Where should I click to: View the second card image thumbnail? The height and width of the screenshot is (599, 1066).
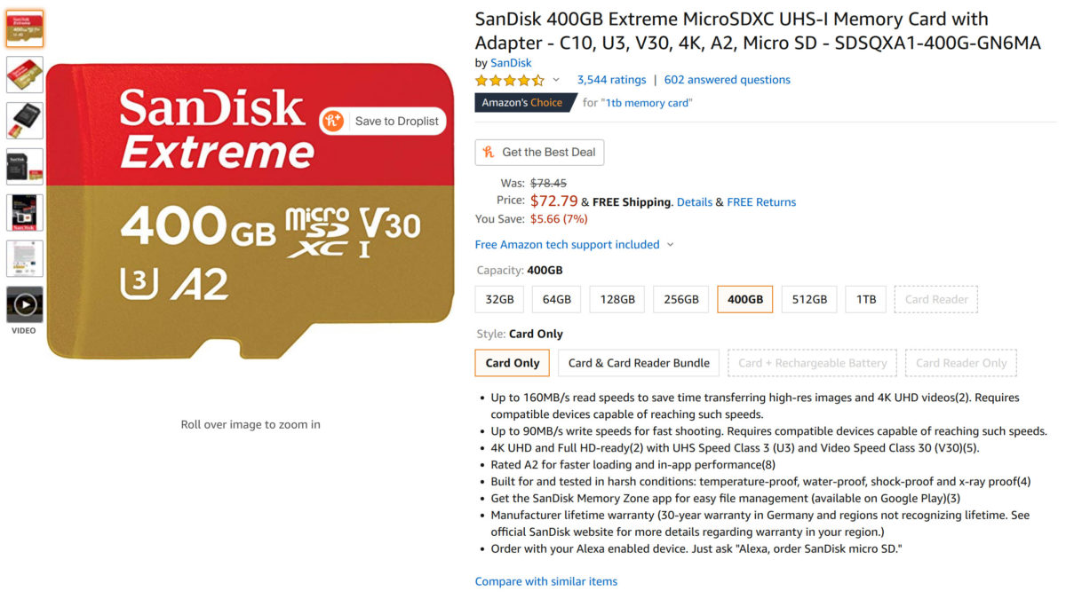coord(25,75)
